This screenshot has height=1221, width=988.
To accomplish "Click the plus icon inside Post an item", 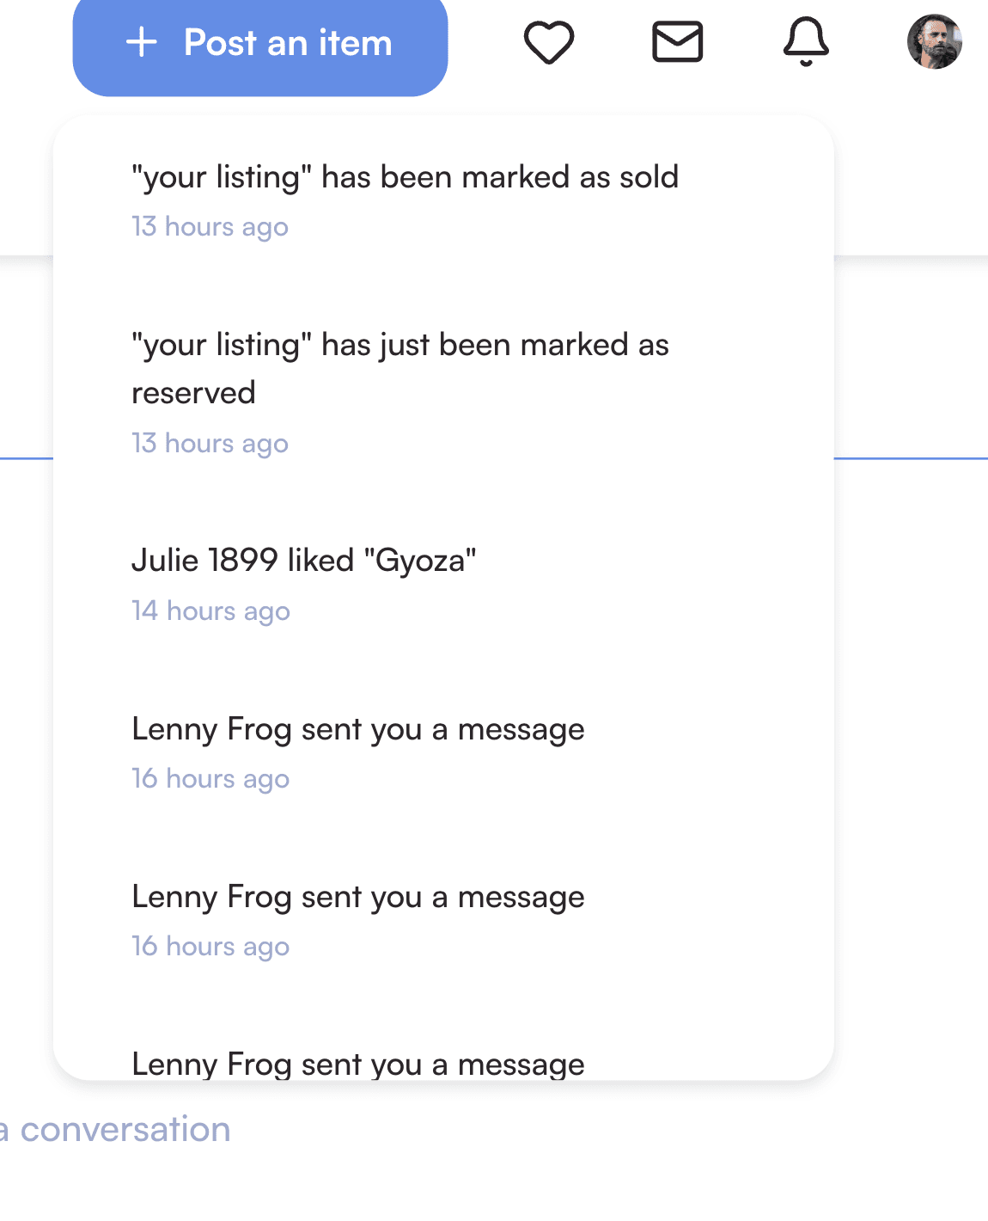I will [142, 42].
